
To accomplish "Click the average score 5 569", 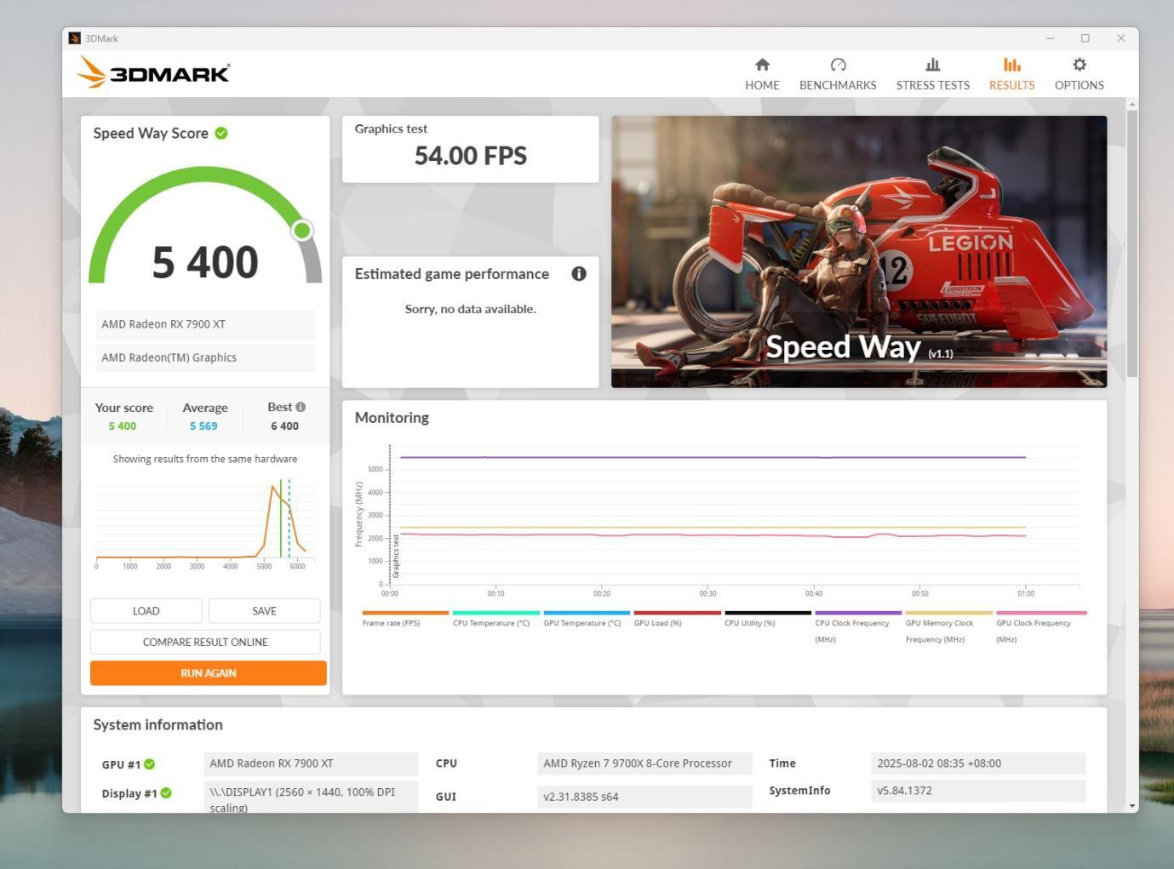I will [203, 426].
